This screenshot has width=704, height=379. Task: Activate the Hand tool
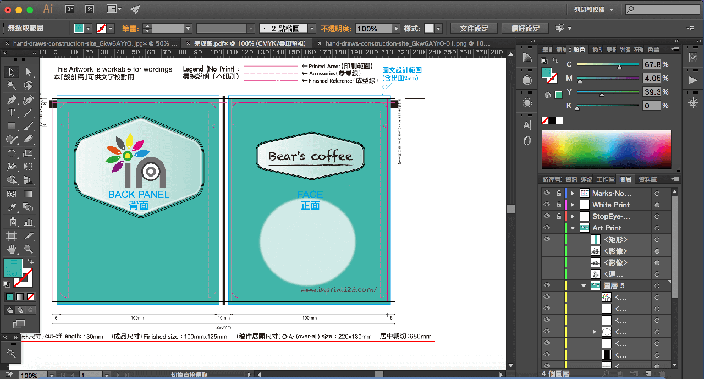[11, 249]
